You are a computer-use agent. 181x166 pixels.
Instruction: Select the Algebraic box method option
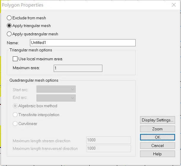(15, 106)
